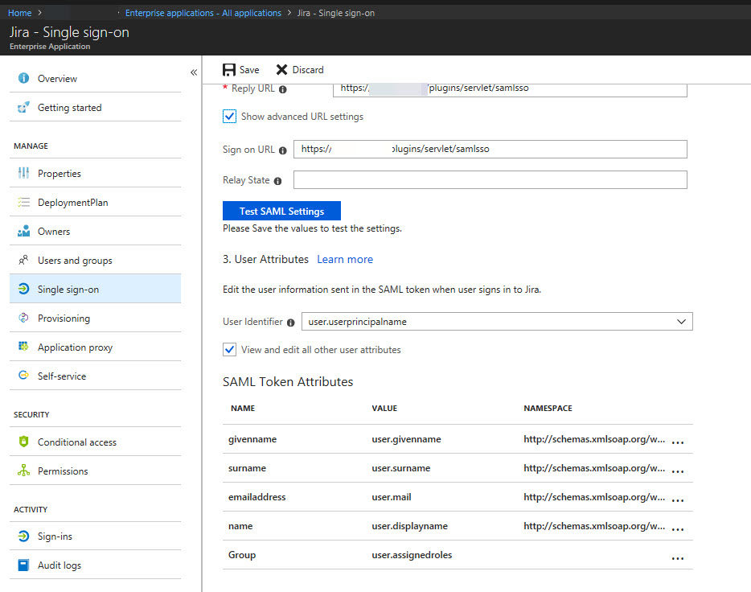
Task: Click the Application proxy icon
Action: click(23, 347)
